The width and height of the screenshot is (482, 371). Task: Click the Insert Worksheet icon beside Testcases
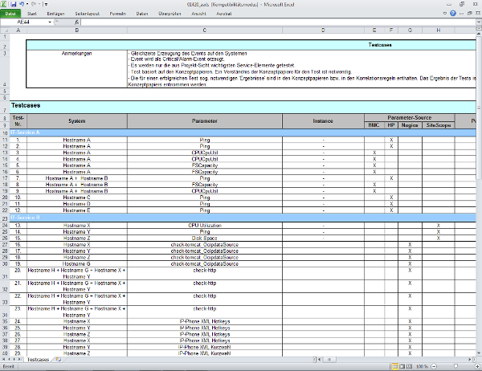pos(57,360)
